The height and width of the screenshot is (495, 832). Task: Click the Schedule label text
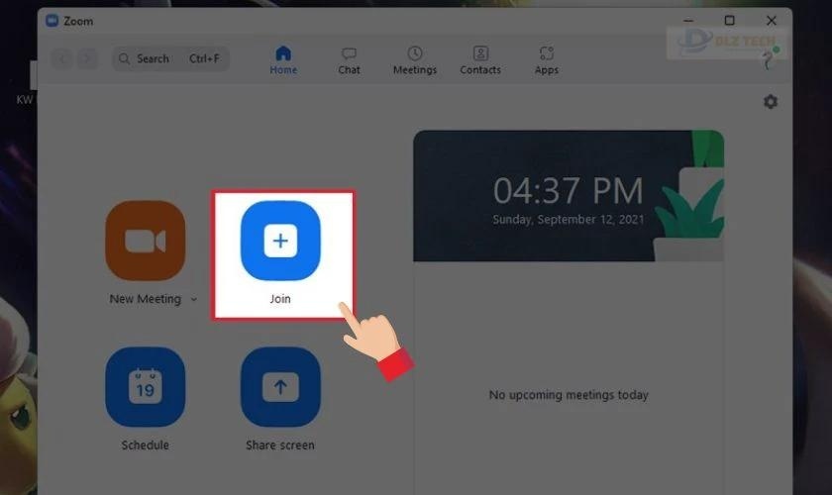(146, 445)
